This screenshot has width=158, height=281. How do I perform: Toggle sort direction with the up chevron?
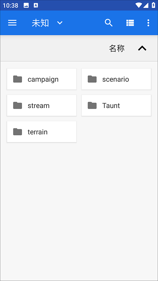point(142,48)
